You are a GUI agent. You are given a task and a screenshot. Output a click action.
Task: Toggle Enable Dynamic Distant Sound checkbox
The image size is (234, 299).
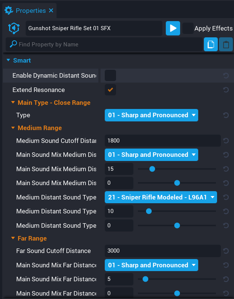(x=110, y=75)
